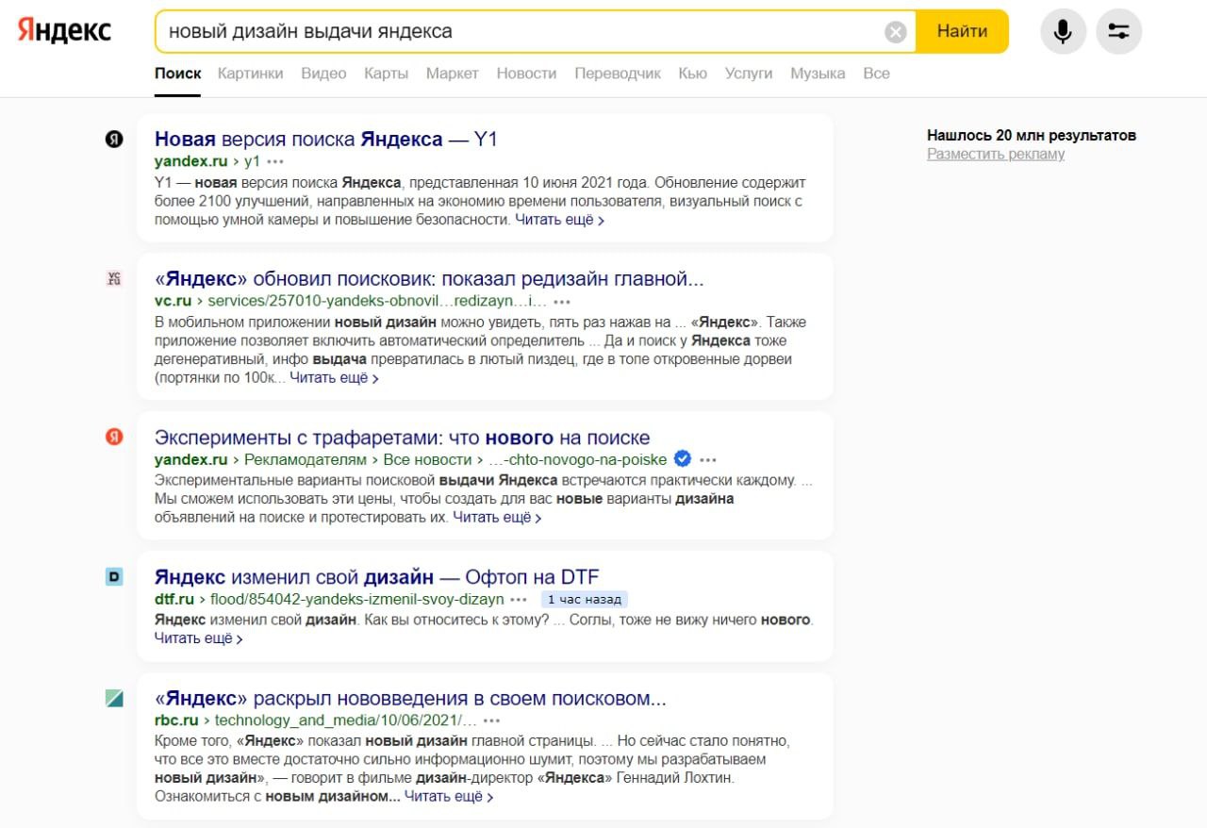Click the 'Нашлось 20 млн результатов' text
1207x828 pixels.
click(x=1032, y=135)
